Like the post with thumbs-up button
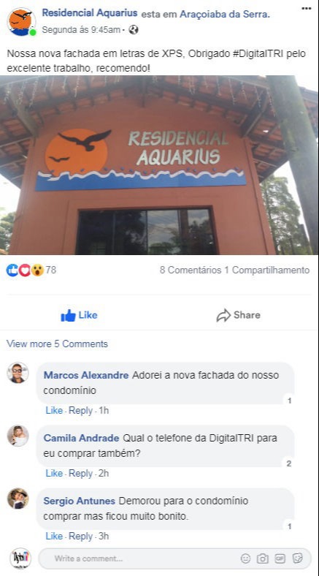This screenshot has height=576, width=319. [x=79, y=315]
